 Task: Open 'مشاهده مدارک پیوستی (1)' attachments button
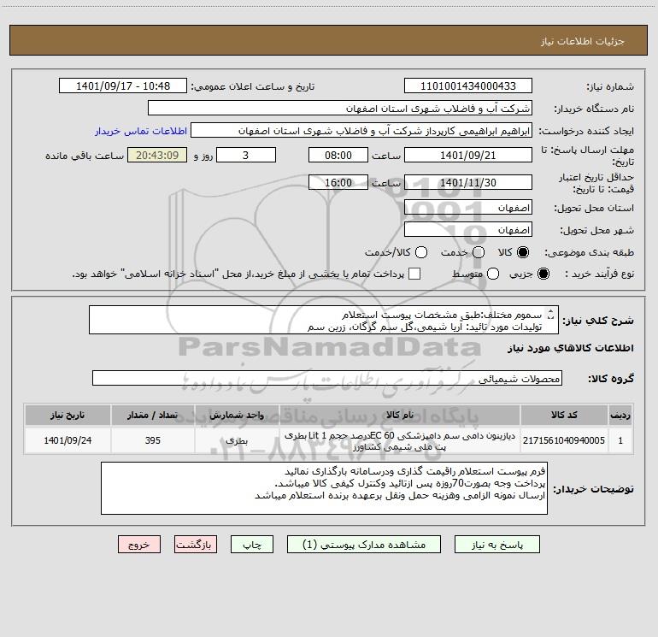[x=363, y=545]
